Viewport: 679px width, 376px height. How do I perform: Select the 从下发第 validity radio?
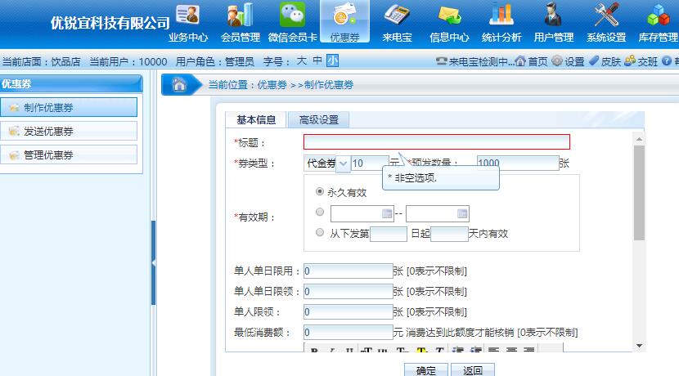(x=320, y=232)
